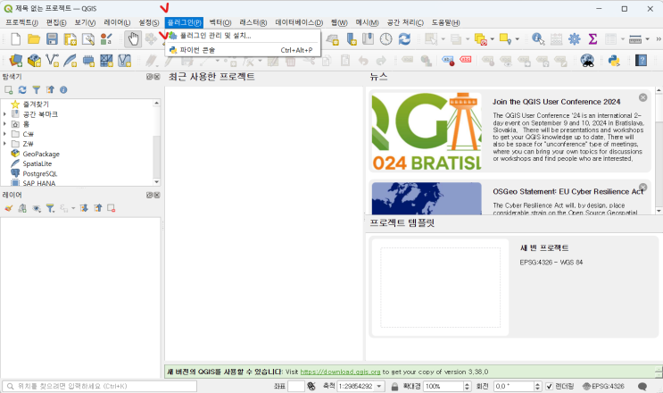
Task: Save the project with the floppy disk icon
Action: [x=52, y=39]
